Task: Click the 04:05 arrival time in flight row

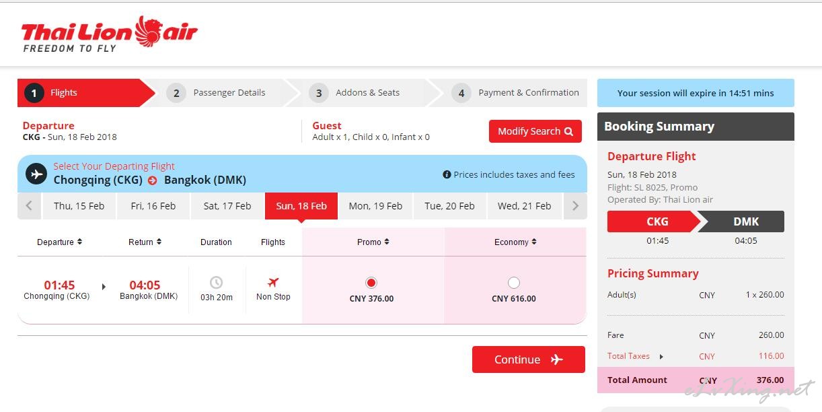Action: pos(145,285)
